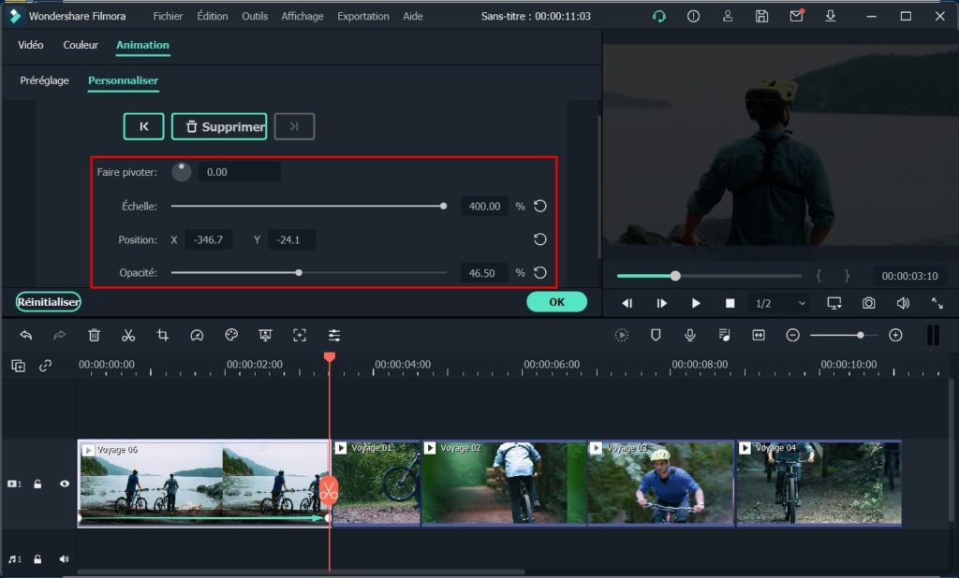Image resolution: width=959 pixels, height=578 pixels.
Task: Record a voiceover with the microphone icon
Action: click(690, 335)
